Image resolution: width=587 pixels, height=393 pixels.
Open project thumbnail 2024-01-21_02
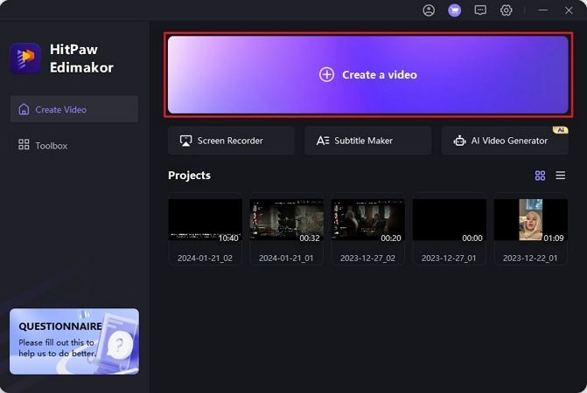(206, 220)
